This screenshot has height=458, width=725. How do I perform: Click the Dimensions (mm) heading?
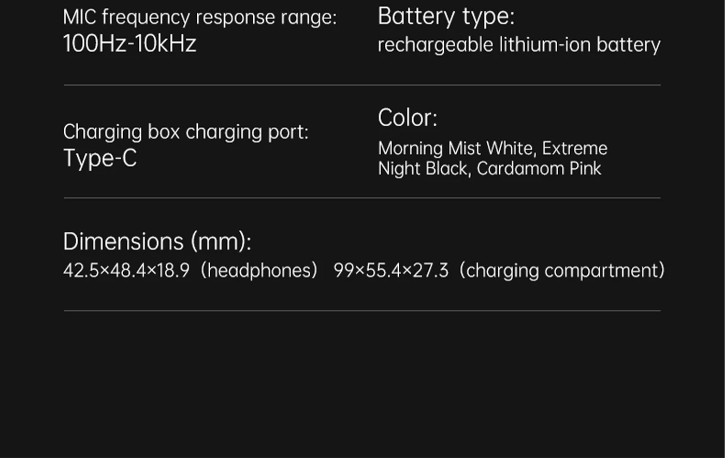(157, 242)
